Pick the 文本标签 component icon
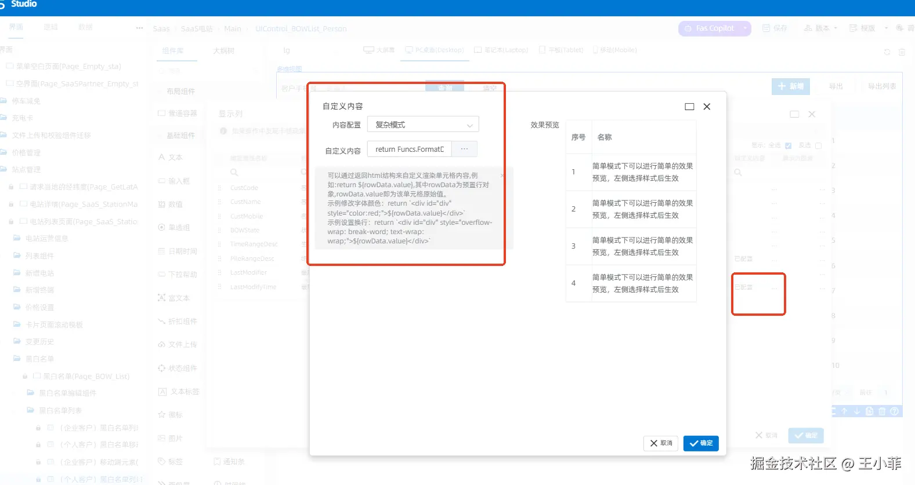This screenshot has height=485, width=915. coord(162,392)
